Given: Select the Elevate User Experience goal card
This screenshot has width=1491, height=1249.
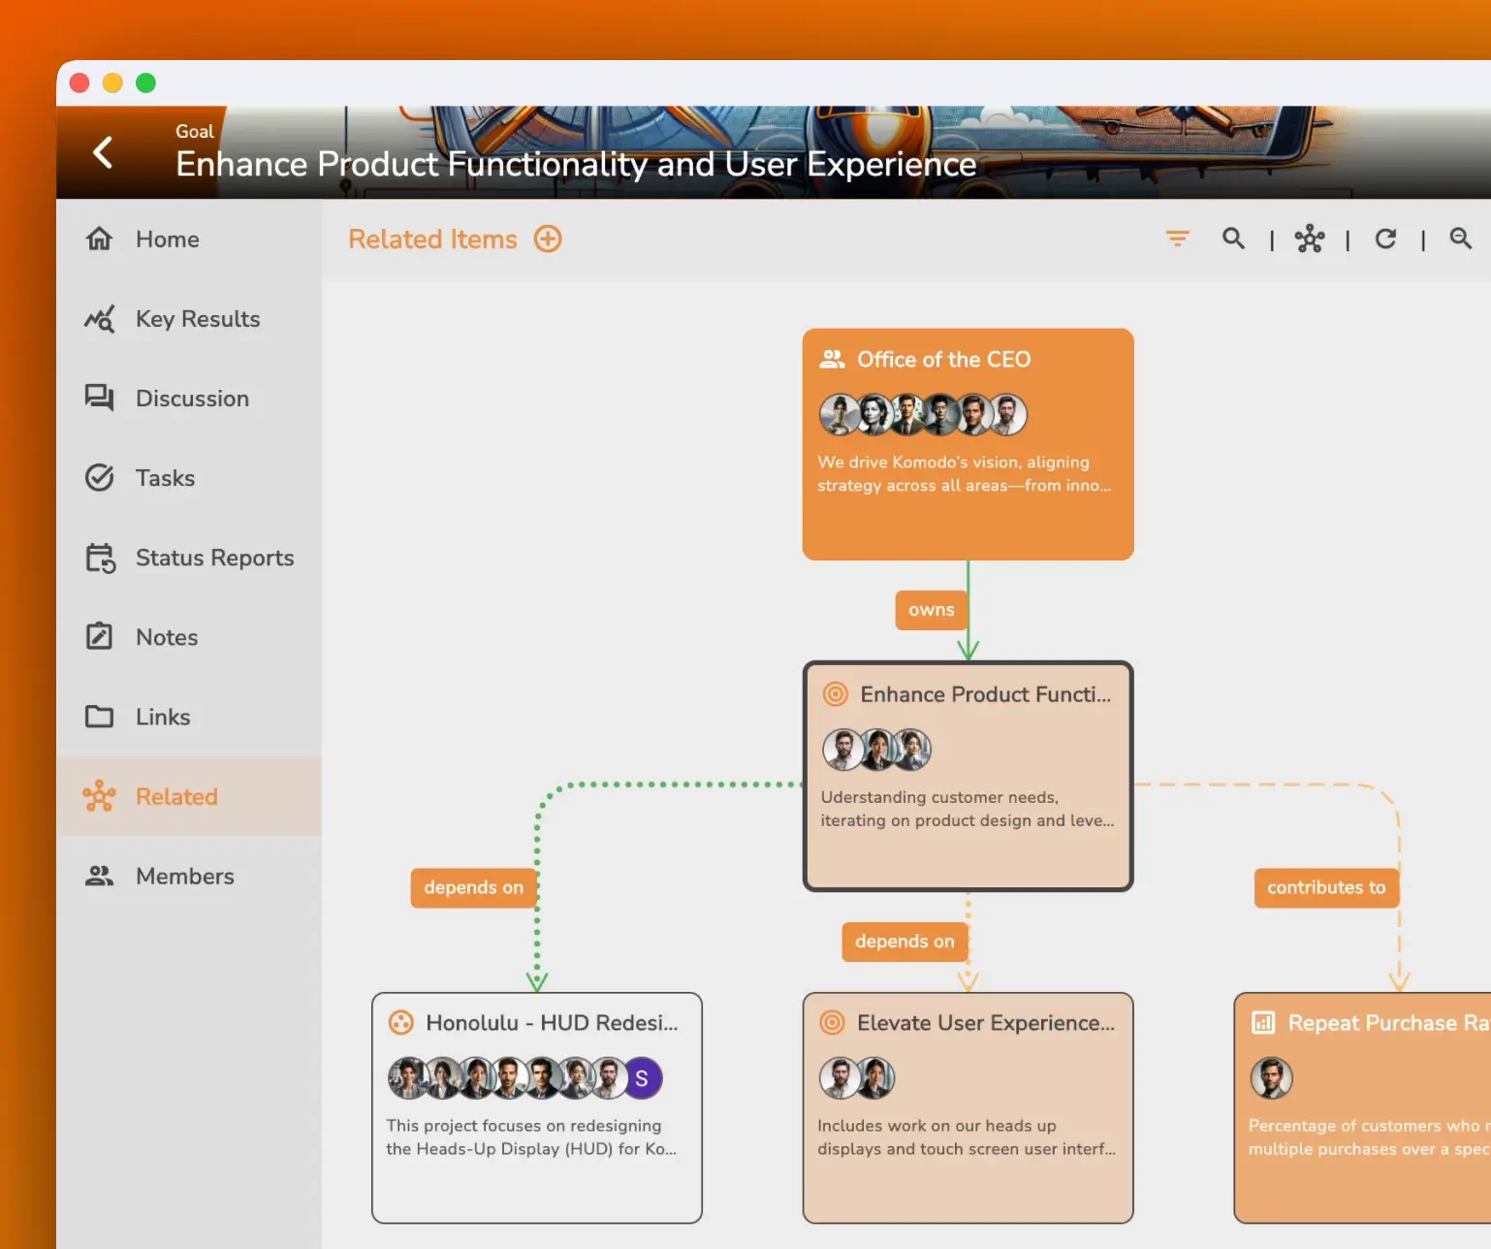Looking at the screenshot, I should (x=968, y=1107).
